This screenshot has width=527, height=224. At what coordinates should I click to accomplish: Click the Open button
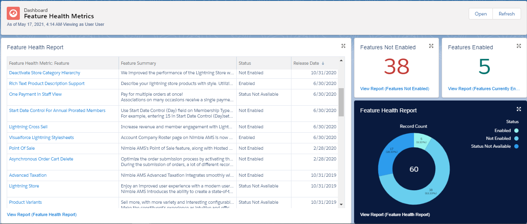click(x=481, y=14)
